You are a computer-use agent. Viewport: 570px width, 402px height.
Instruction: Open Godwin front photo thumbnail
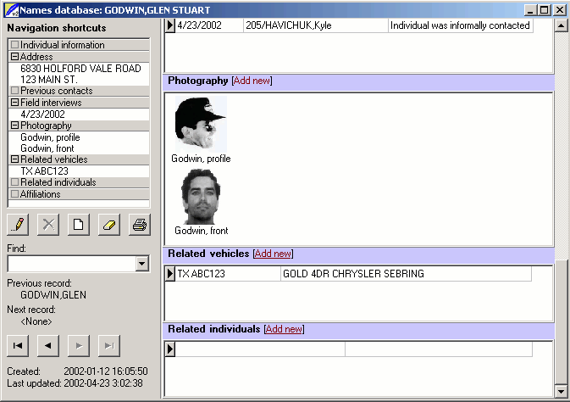(201, 197)
